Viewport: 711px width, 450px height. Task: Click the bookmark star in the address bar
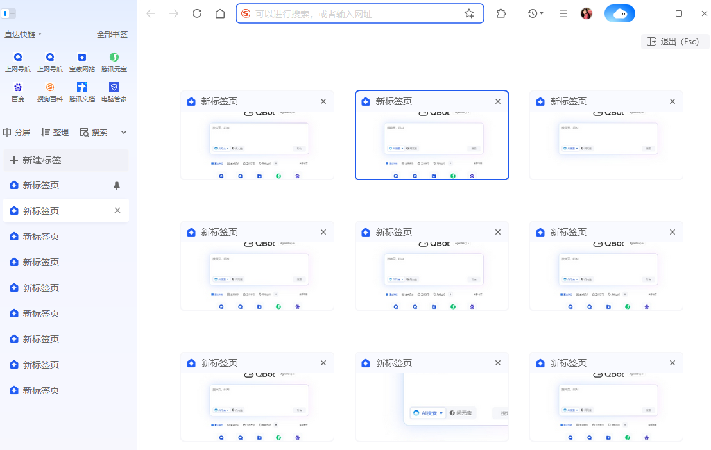(x=469, y=13)
